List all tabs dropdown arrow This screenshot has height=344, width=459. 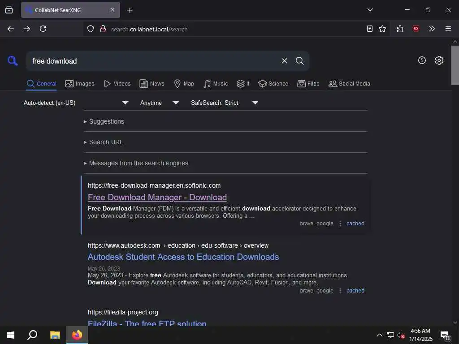[370, 10]
